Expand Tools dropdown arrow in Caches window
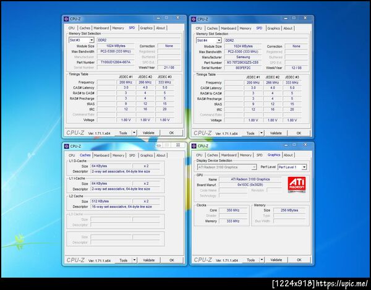 pyautogui.click(x=134, y=260)
